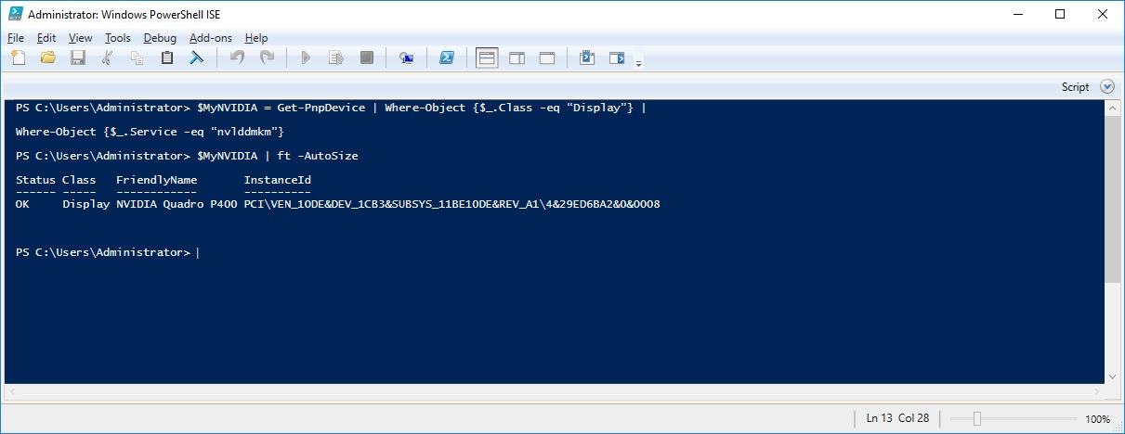Expand the Script pane chevron
Image resolution: width=1125 pixels, height=434 pixels.
pyautogui.click(x=1106, y=86)
